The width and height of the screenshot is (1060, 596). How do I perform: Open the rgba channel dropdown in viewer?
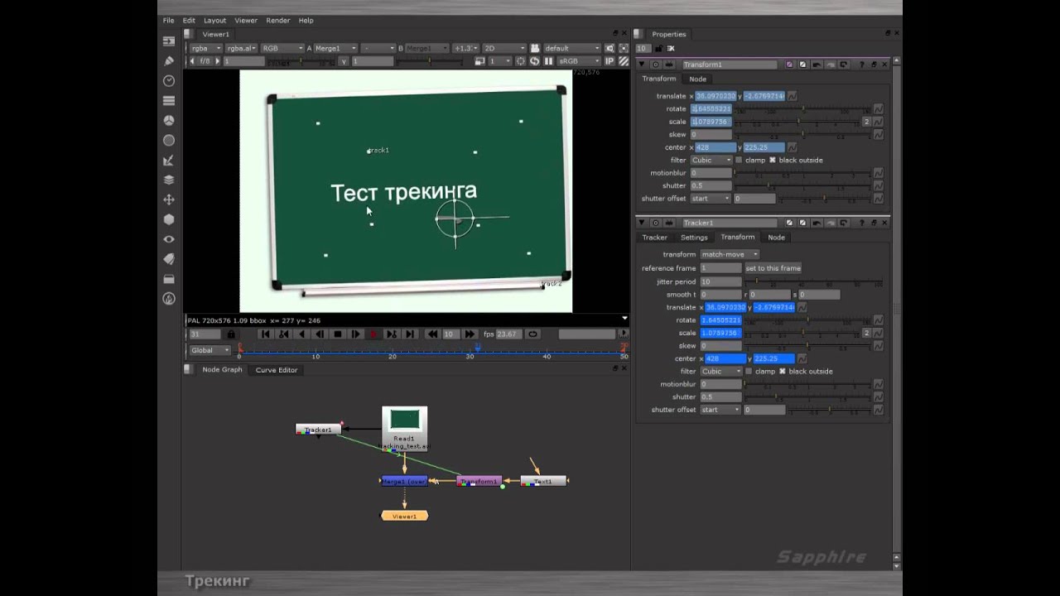206,48
